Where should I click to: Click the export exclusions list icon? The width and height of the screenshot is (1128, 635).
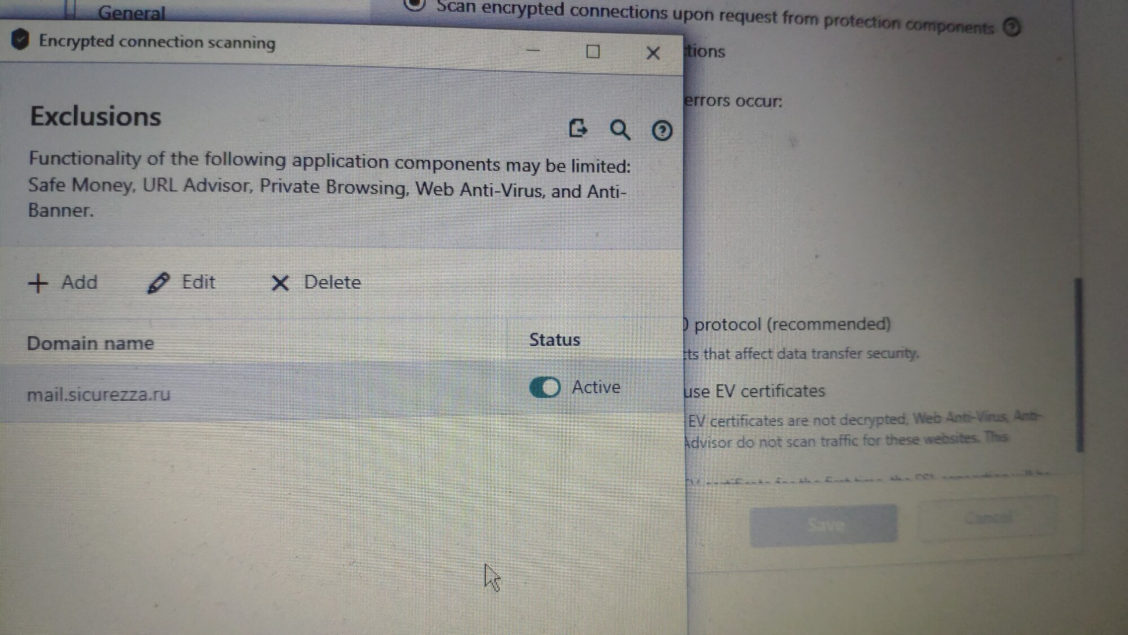click(x=578, y=129)
